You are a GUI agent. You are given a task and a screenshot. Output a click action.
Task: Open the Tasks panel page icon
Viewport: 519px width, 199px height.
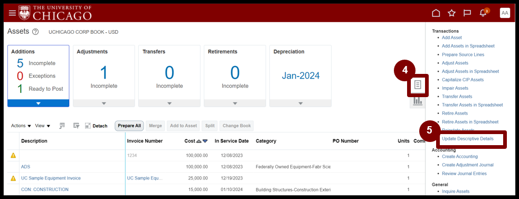coord(418,86)
